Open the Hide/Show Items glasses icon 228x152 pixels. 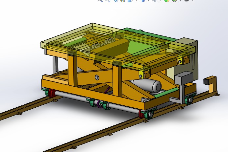coord(155,1)
